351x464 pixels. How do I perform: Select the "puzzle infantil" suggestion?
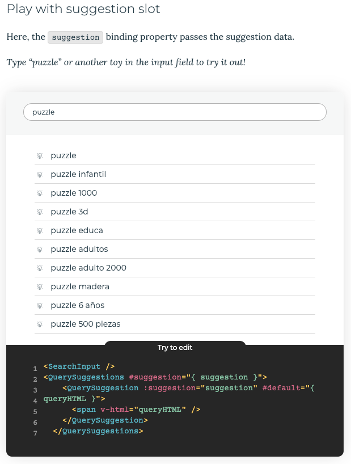(175, 174)
